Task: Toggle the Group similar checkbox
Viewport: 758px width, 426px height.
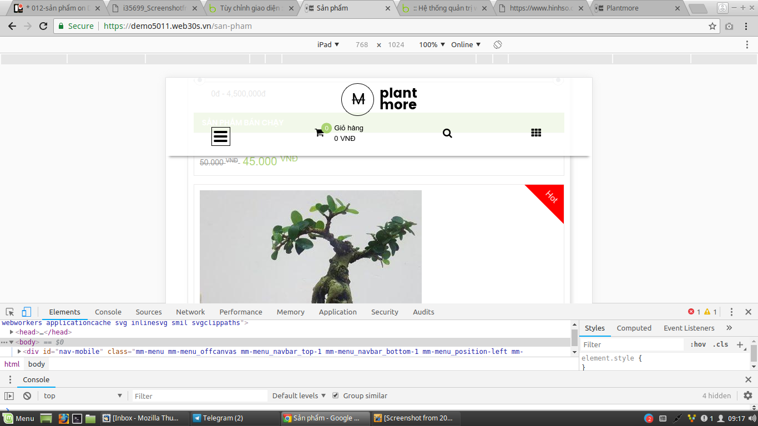Action: (335, 395)
